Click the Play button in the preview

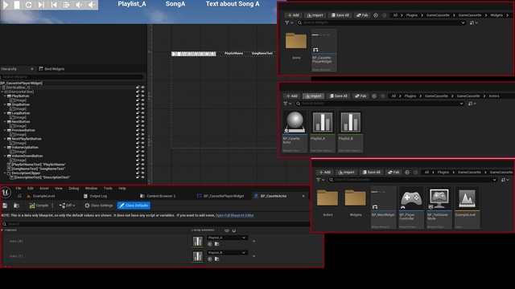(6, 5)
